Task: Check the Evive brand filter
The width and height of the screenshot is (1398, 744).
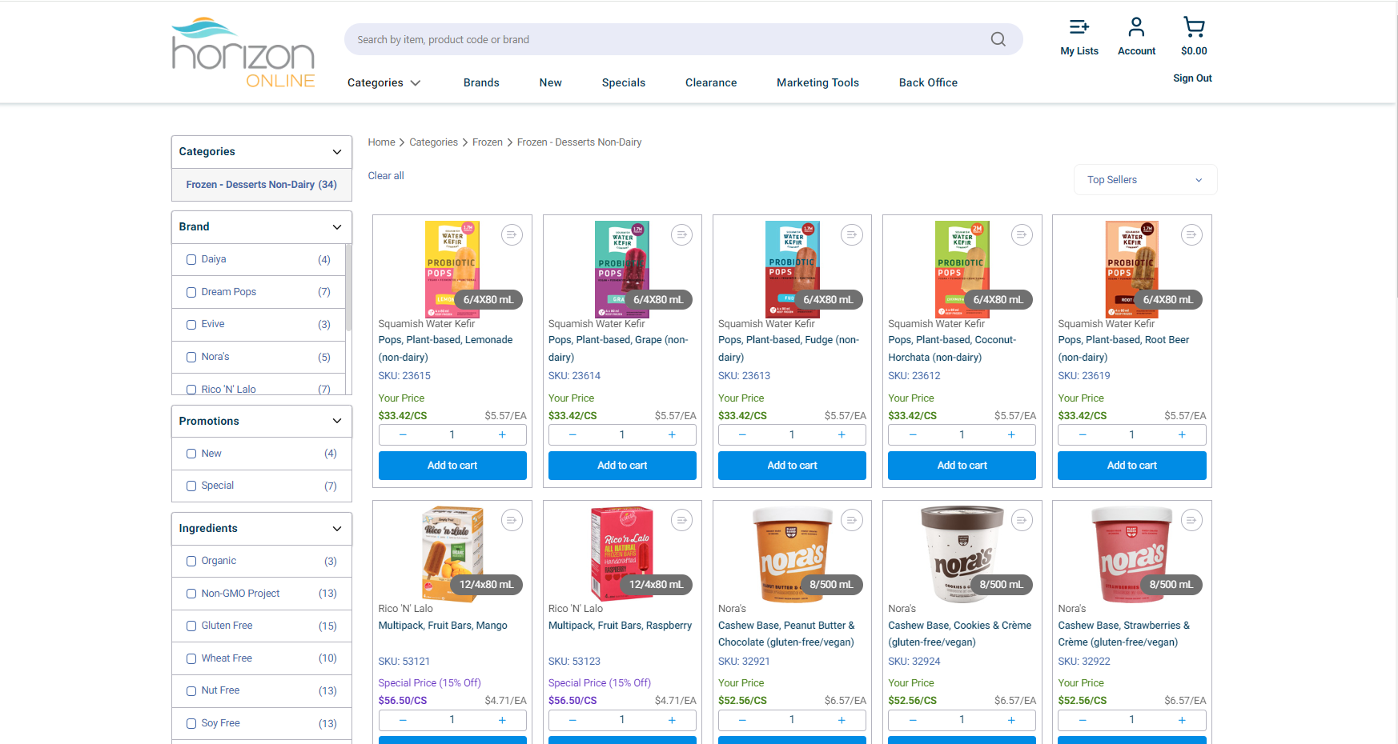Action: tap(191, 324)
